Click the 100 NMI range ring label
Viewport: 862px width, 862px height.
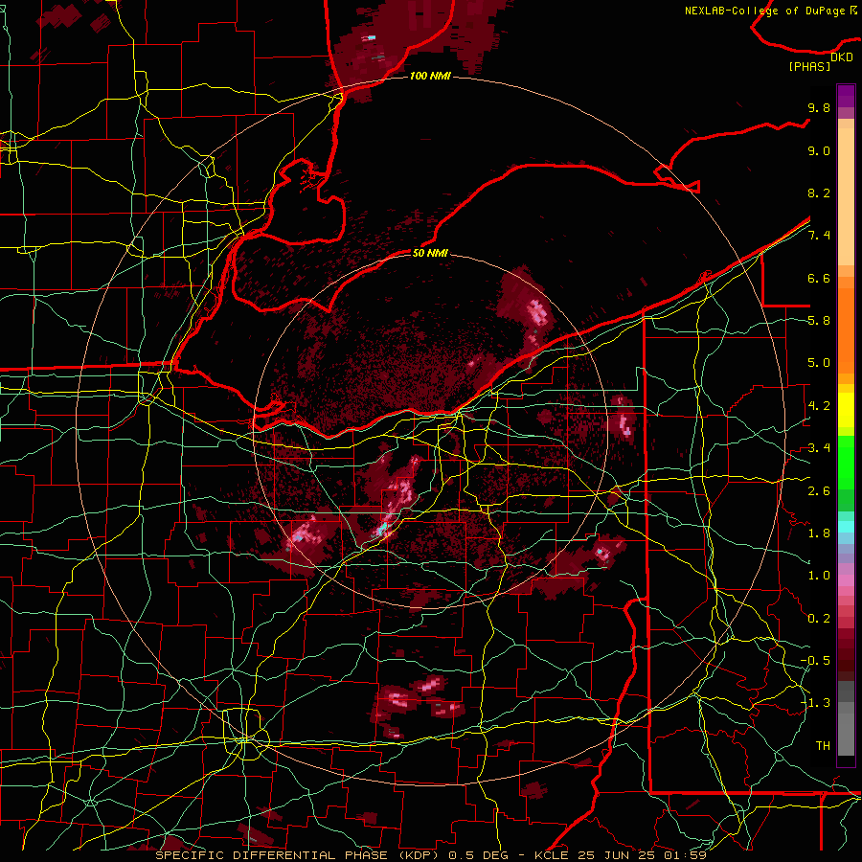click(430, 76)
